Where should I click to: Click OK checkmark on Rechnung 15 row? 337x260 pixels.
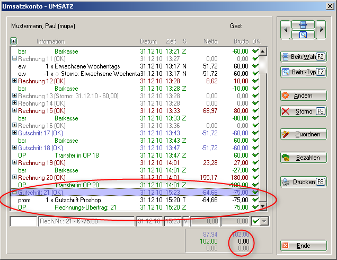pyautogui.click(x=256, y=110)
